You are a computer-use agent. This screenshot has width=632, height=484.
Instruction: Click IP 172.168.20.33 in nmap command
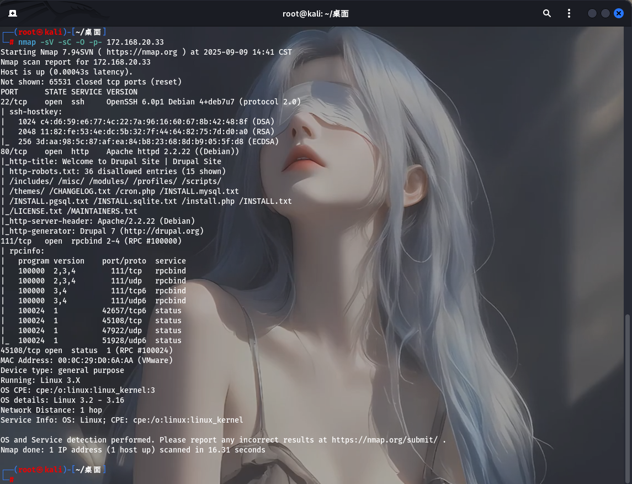click(135, 43)
